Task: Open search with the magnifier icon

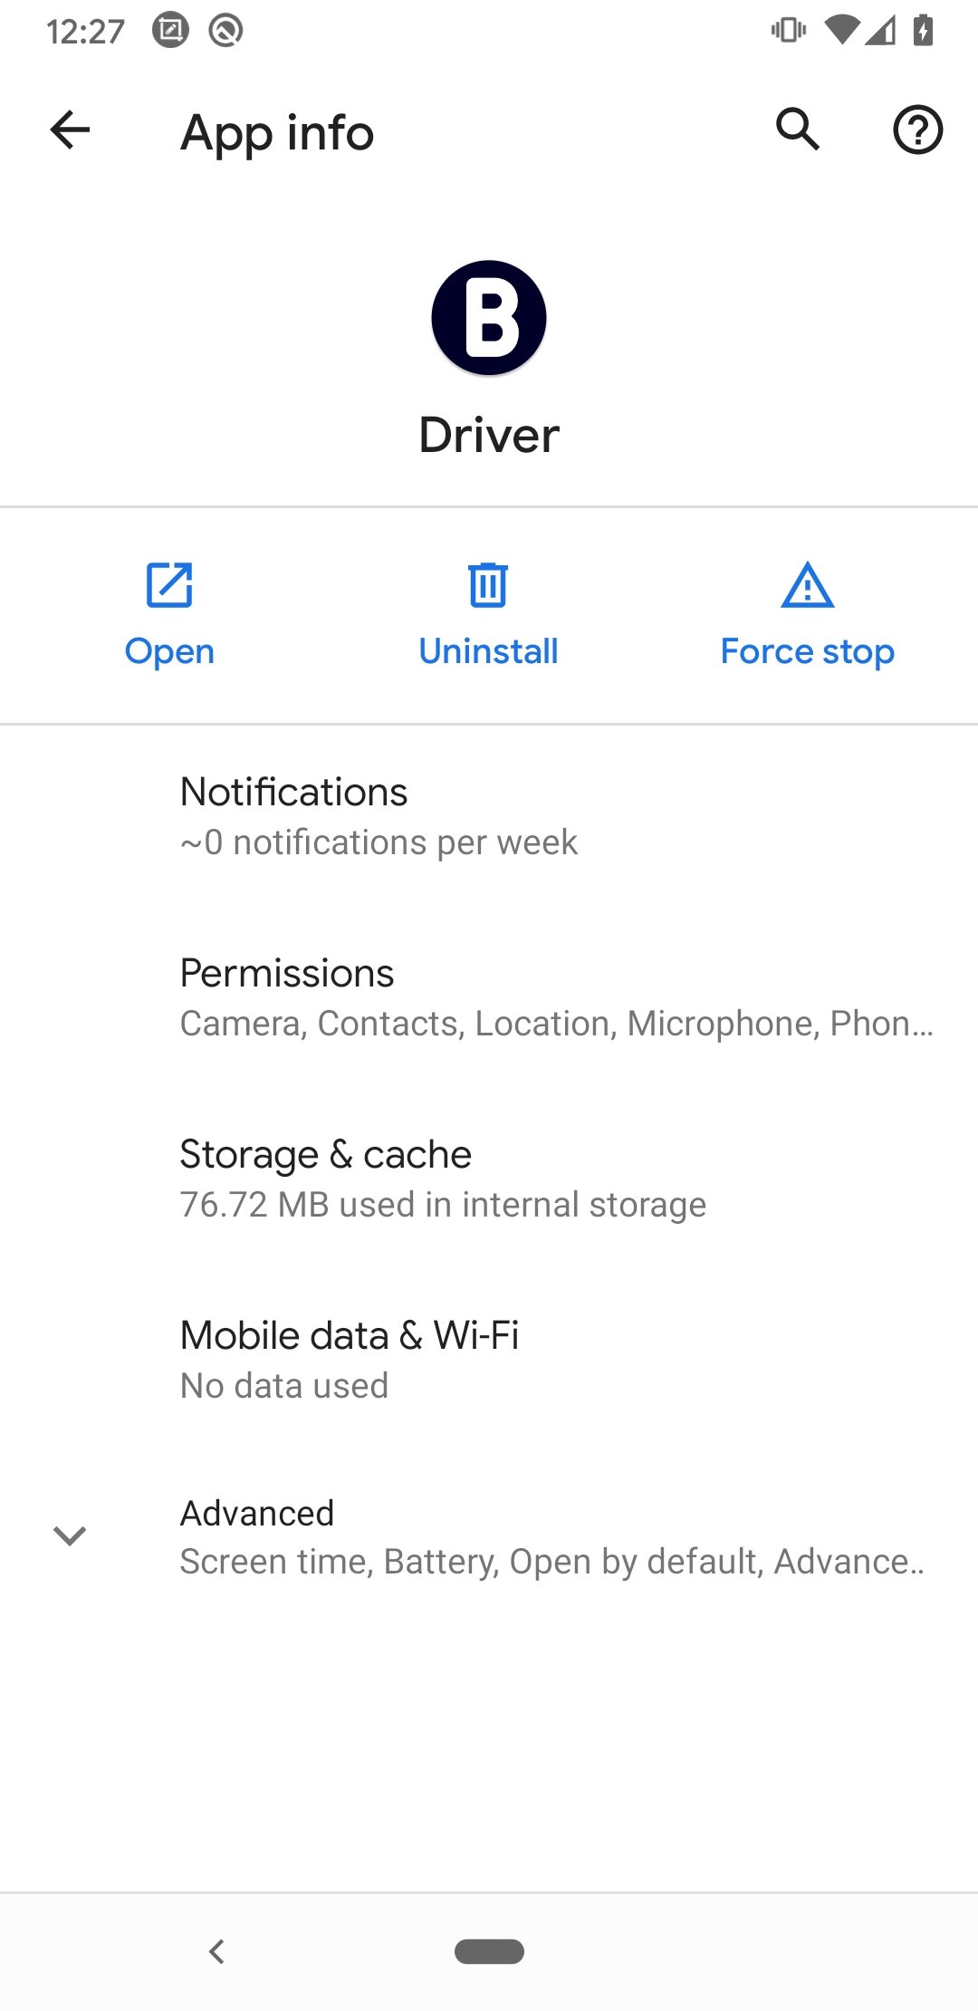Action: (x=798, y=130)
